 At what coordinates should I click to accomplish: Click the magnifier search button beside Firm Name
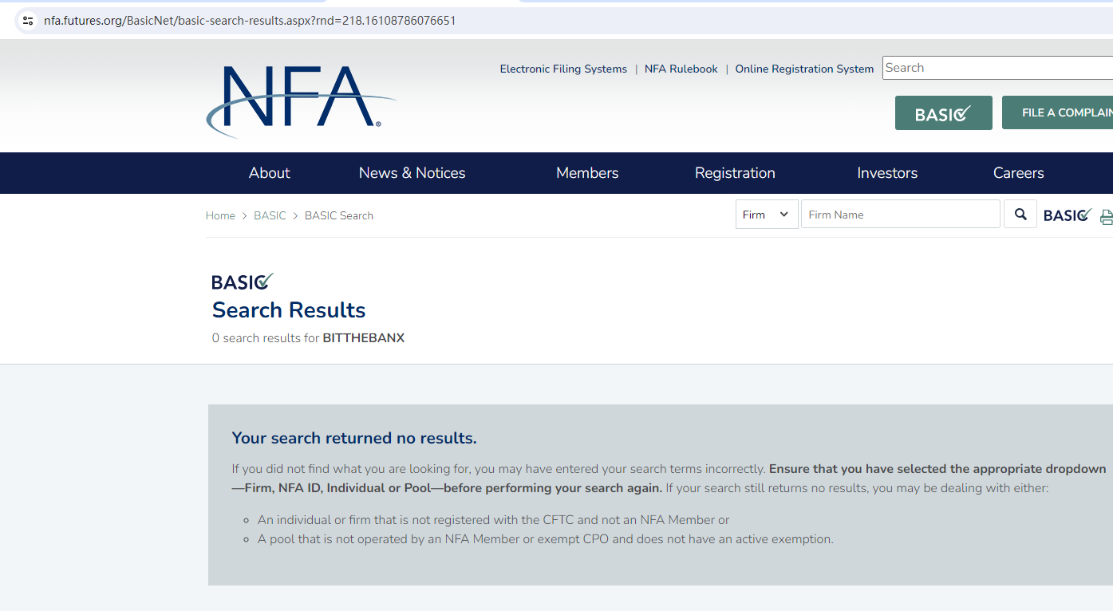(1020, 214)
